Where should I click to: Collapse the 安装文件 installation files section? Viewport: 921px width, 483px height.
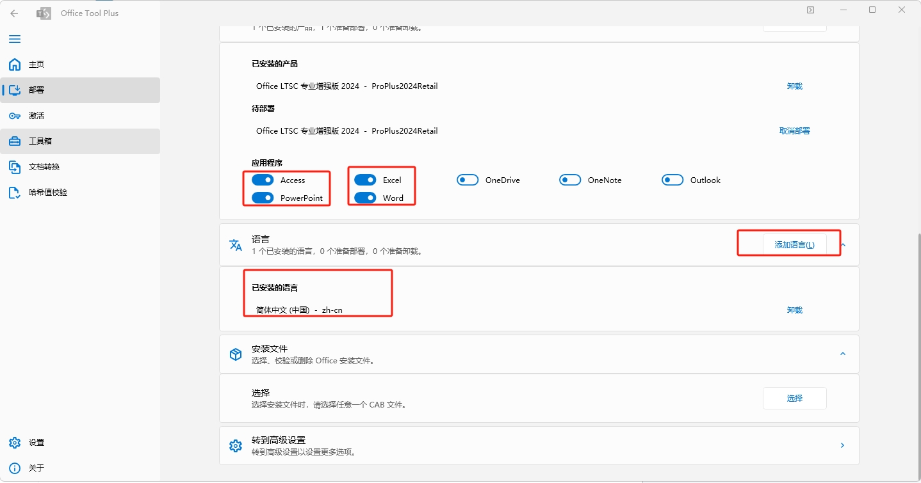click(x=842, y=352)
